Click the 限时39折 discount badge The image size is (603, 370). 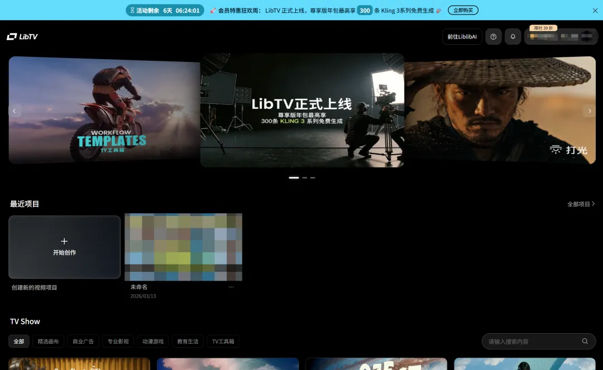[x=543, y=28]
